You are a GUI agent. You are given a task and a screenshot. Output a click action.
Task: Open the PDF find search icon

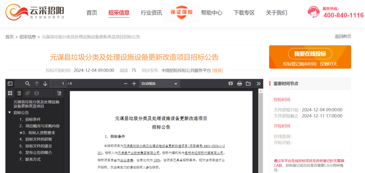coord(28,83)
